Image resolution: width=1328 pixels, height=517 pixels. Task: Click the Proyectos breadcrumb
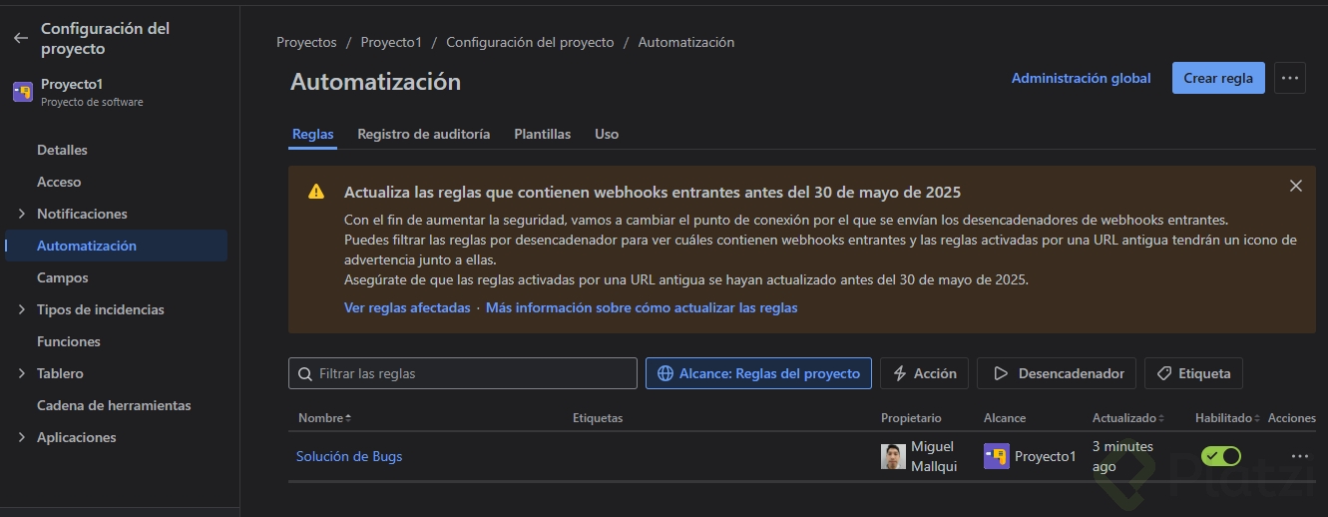[x=306, y=42]
